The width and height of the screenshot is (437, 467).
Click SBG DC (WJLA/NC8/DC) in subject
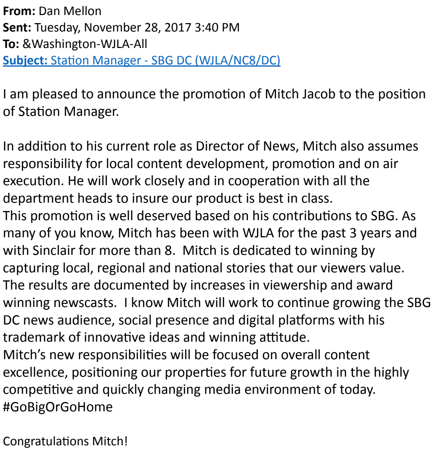[x=216, y=61]
